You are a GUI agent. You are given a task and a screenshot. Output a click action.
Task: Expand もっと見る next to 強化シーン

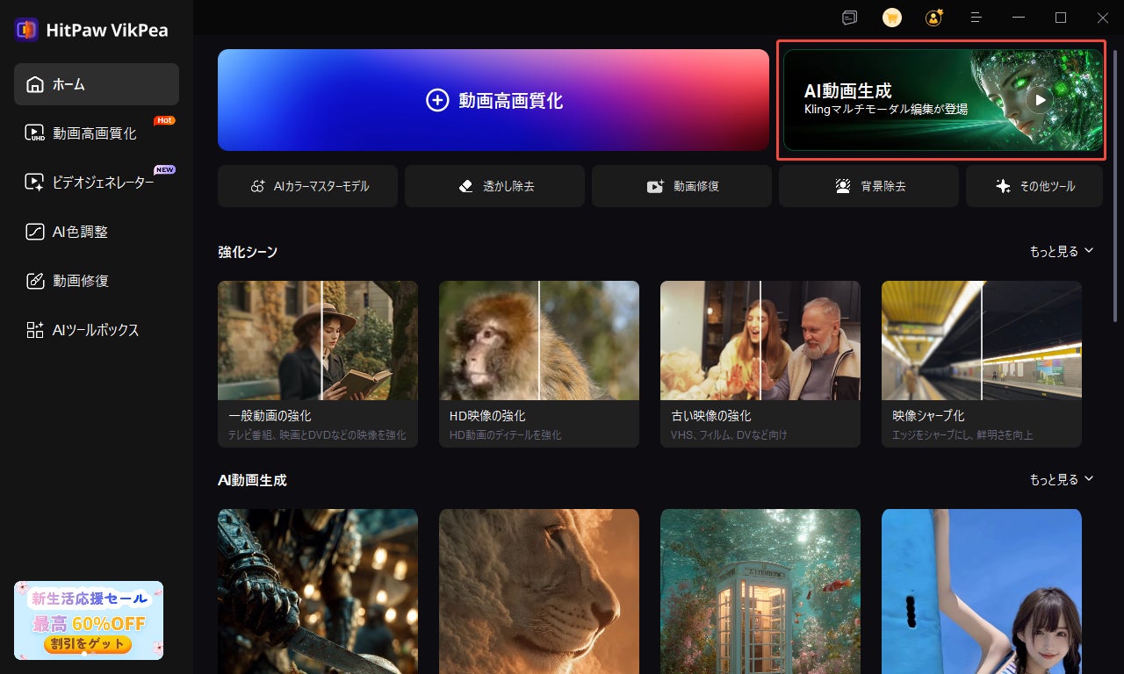(1062, 251)
